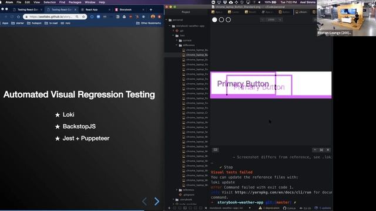Set image background to white
The image size is (376, 211).
pos(214,20)
